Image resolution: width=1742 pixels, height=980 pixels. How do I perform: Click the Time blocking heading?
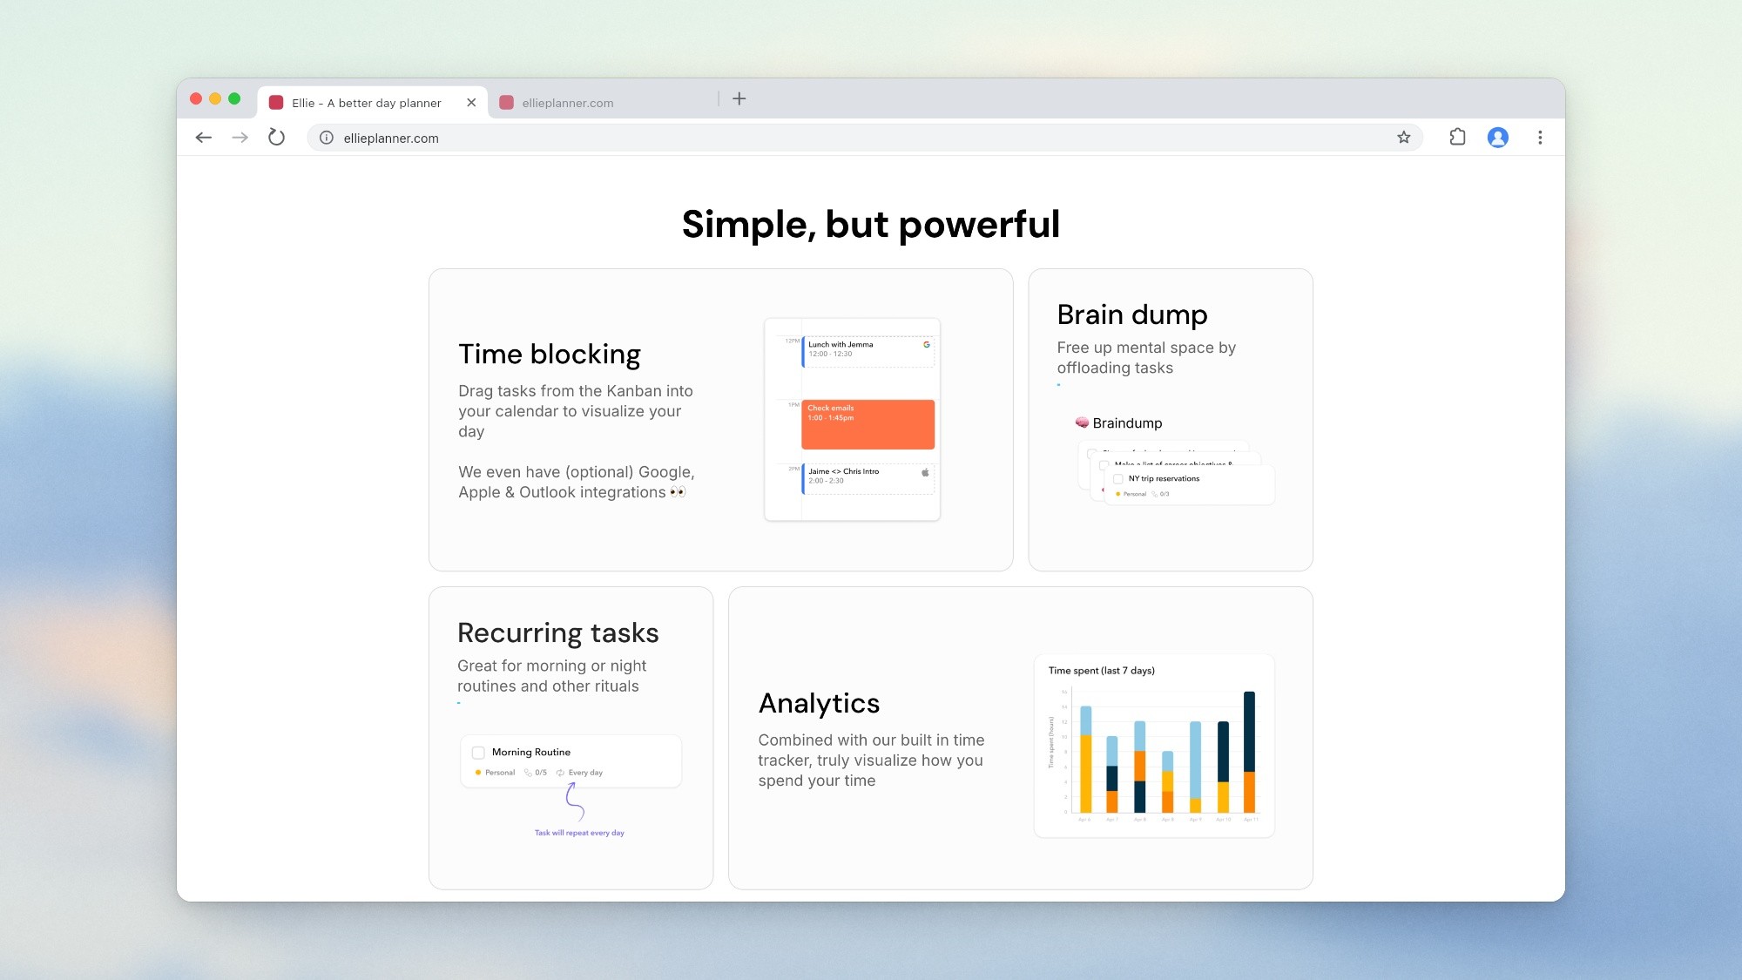(550, 355)
